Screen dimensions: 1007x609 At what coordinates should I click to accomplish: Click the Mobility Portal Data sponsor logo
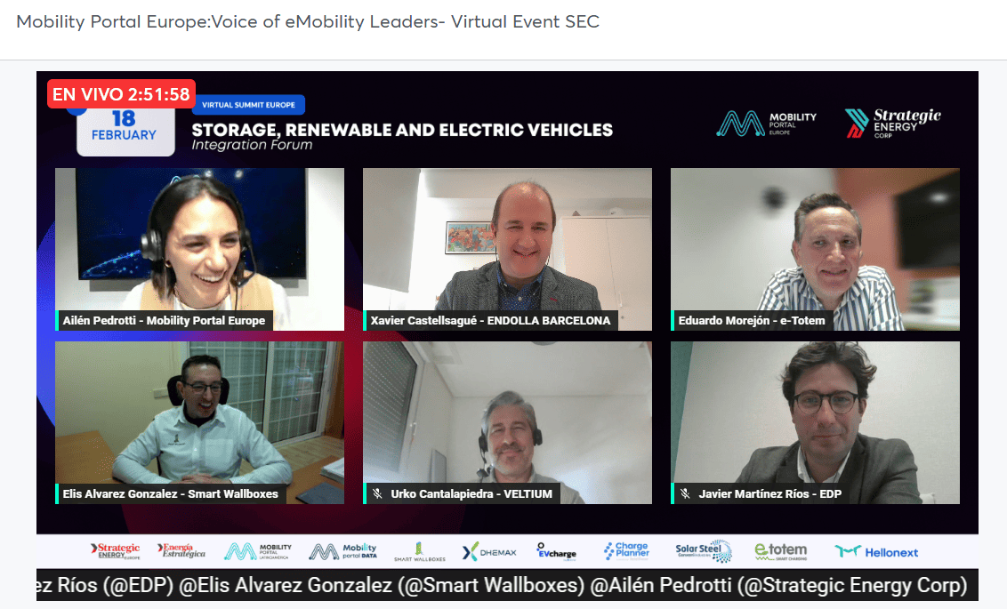342,551
